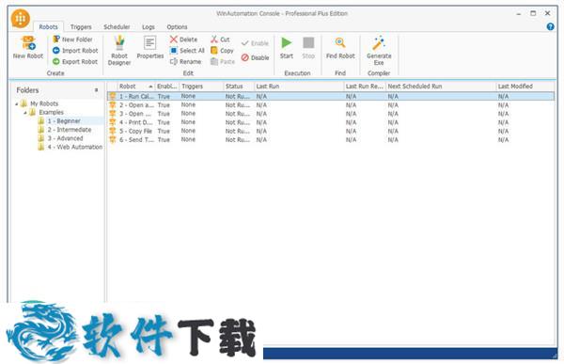Create a New Folder
The width and height of the screenshot is (564, 364).
[x=72, y=40]
